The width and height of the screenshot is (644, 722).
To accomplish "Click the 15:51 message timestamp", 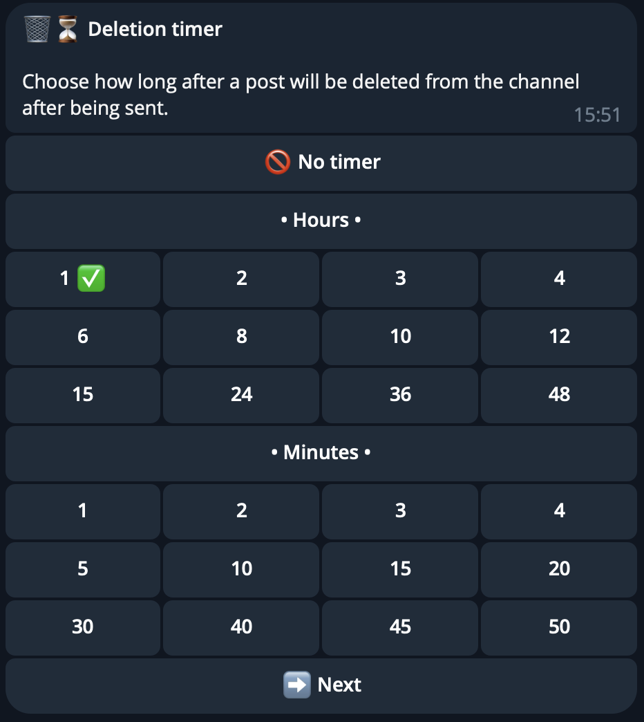I will (597, 115).
